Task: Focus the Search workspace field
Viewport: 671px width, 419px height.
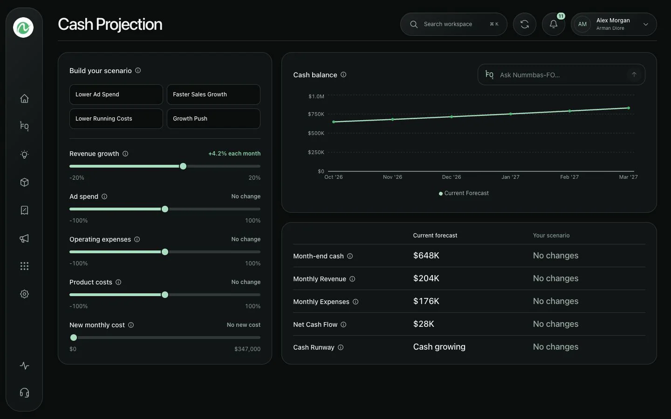Action: (x=454, y=24)
